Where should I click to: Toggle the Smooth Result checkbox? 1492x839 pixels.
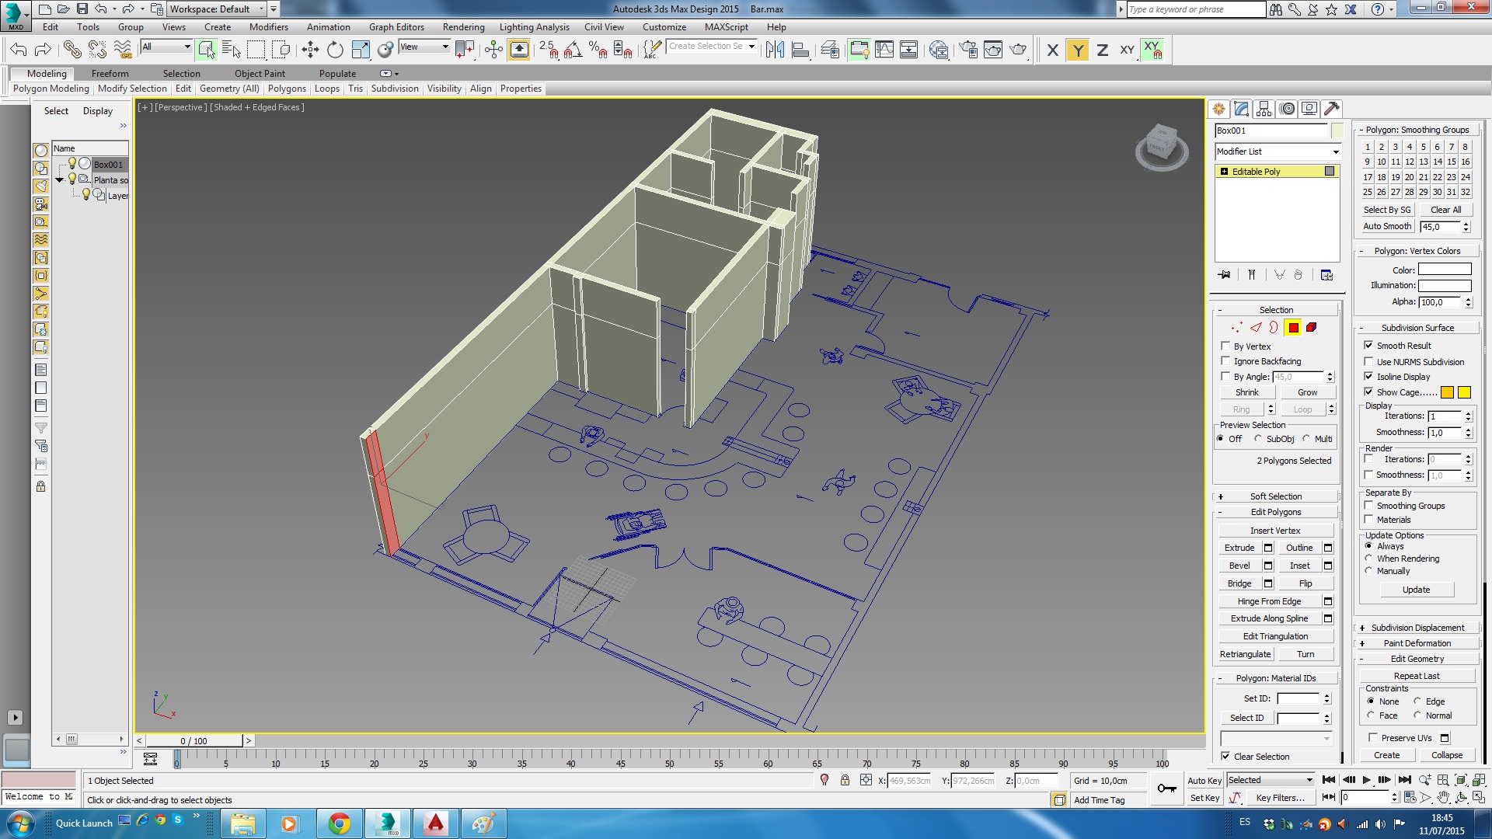point(1369,346)
